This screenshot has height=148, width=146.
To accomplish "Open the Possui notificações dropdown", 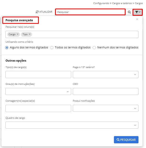I will click(106, 108).
